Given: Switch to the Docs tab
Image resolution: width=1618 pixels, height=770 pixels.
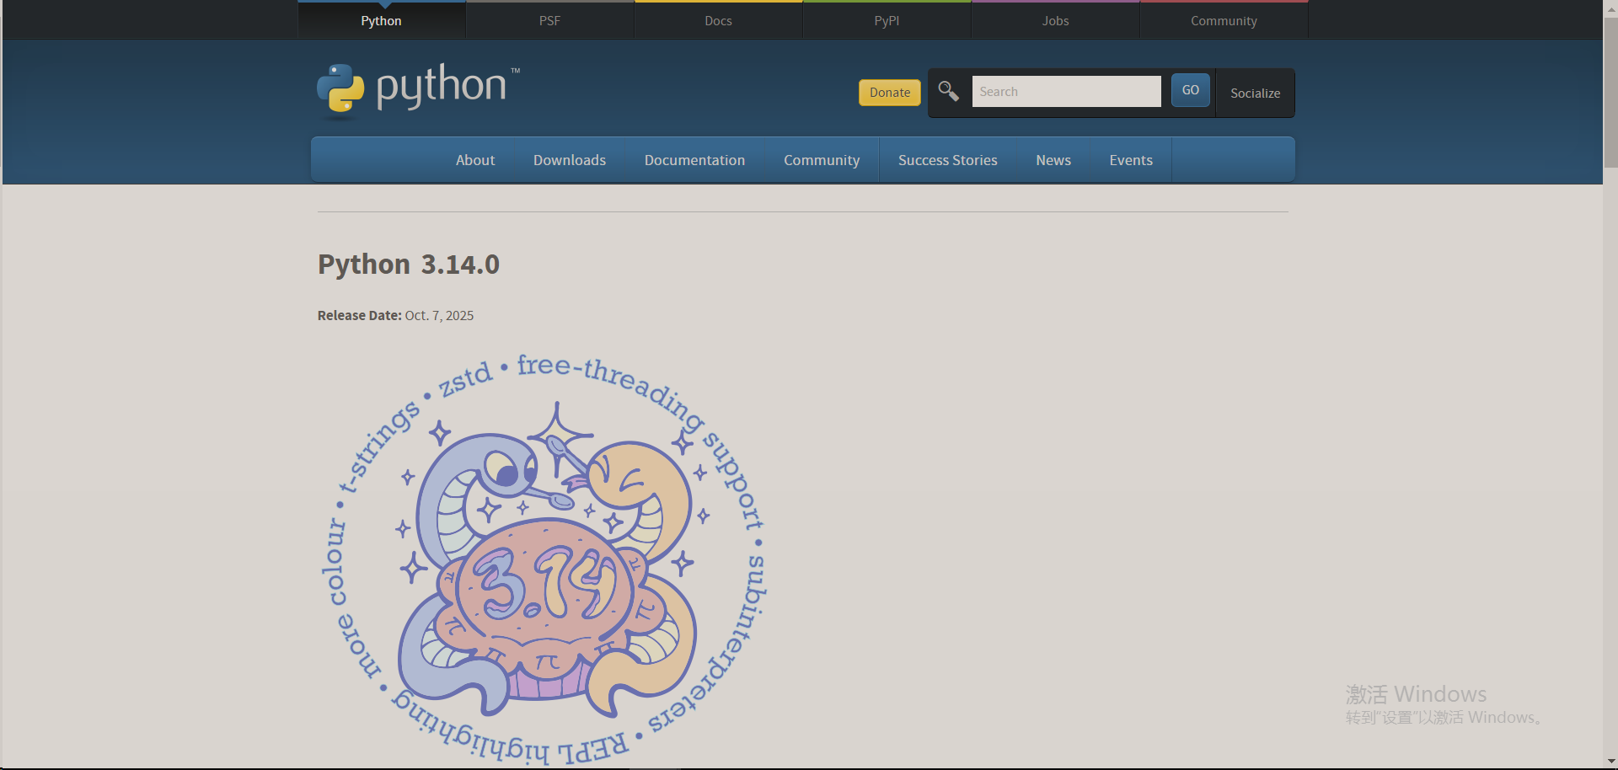Looking at the screenshot, I should coord(717,20).
